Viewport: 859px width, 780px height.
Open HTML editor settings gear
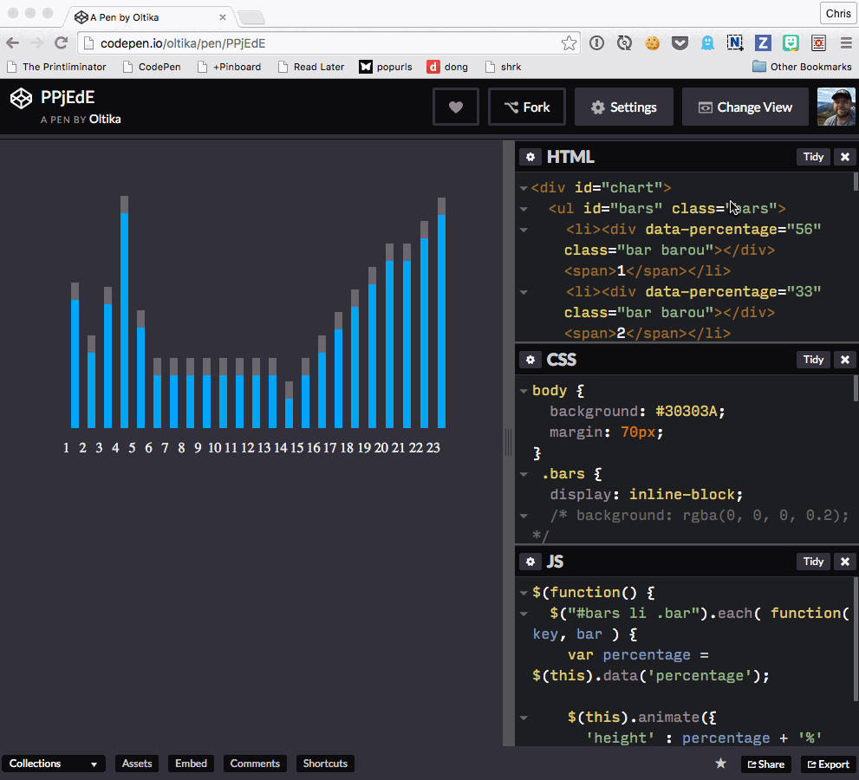530,157
